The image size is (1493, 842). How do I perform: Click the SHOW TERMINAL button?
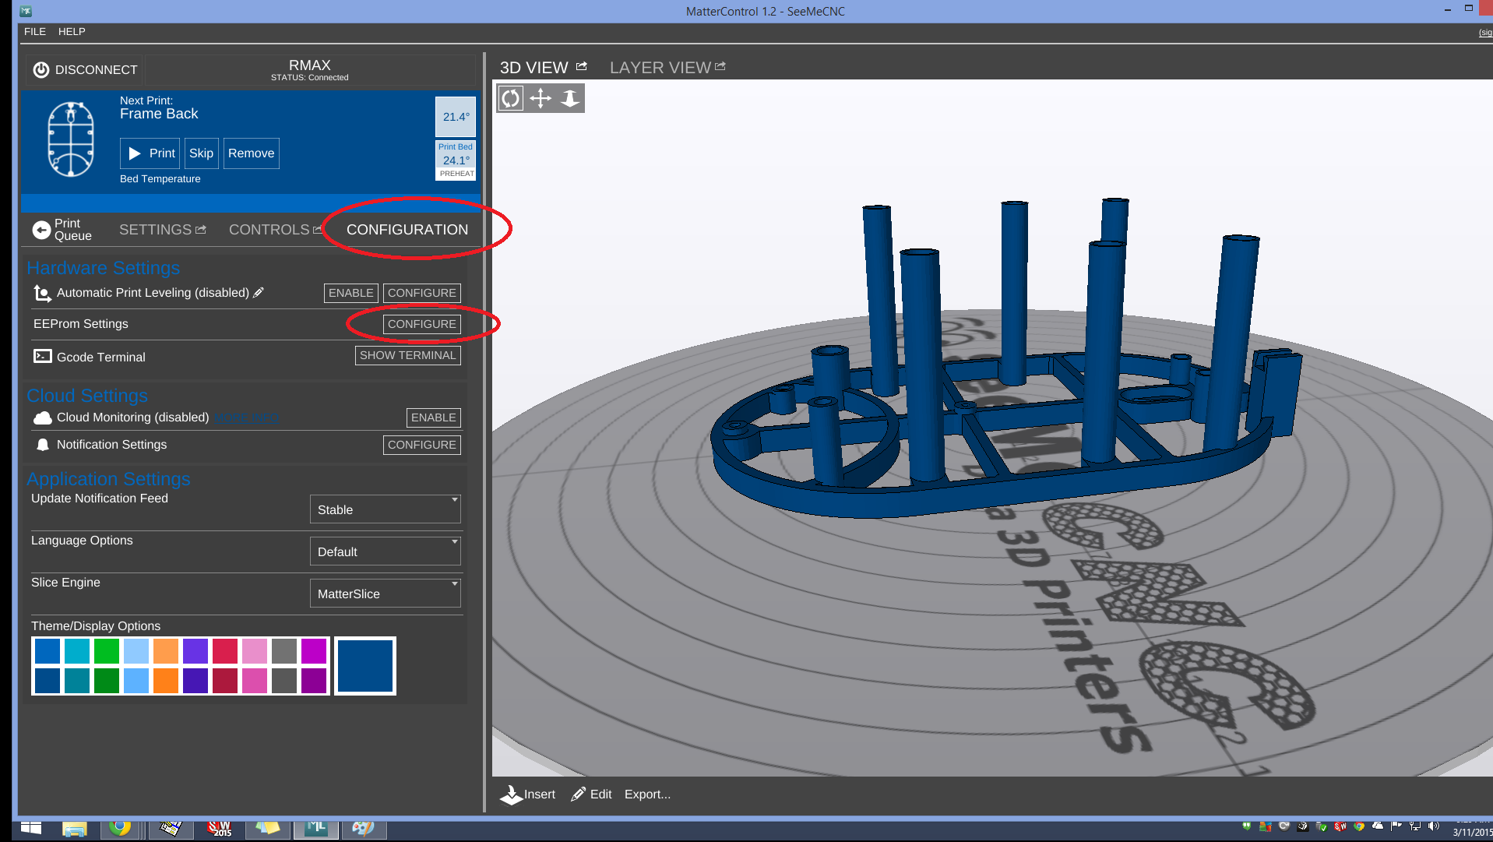(x=407, y=355)
